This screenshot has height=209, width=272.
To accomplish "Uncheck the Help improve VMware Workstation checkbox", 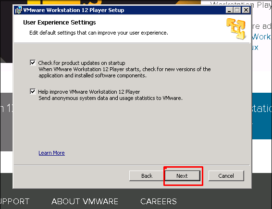I will 33,91.
